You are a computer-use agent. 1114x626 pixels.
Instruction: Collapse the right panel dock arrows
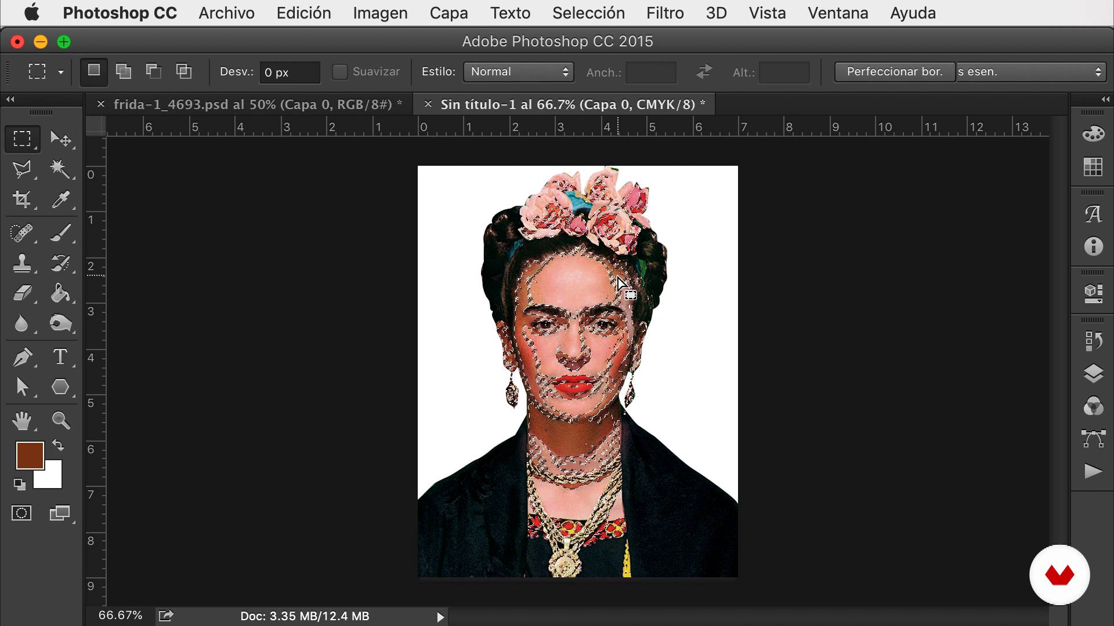click(x=1105, y=99)
